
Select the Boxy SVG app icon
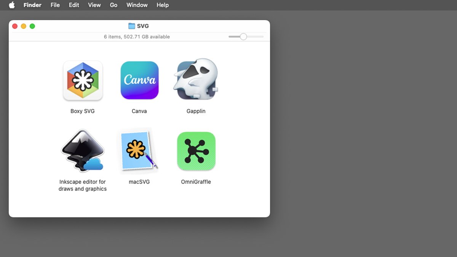tap(83, 80)
